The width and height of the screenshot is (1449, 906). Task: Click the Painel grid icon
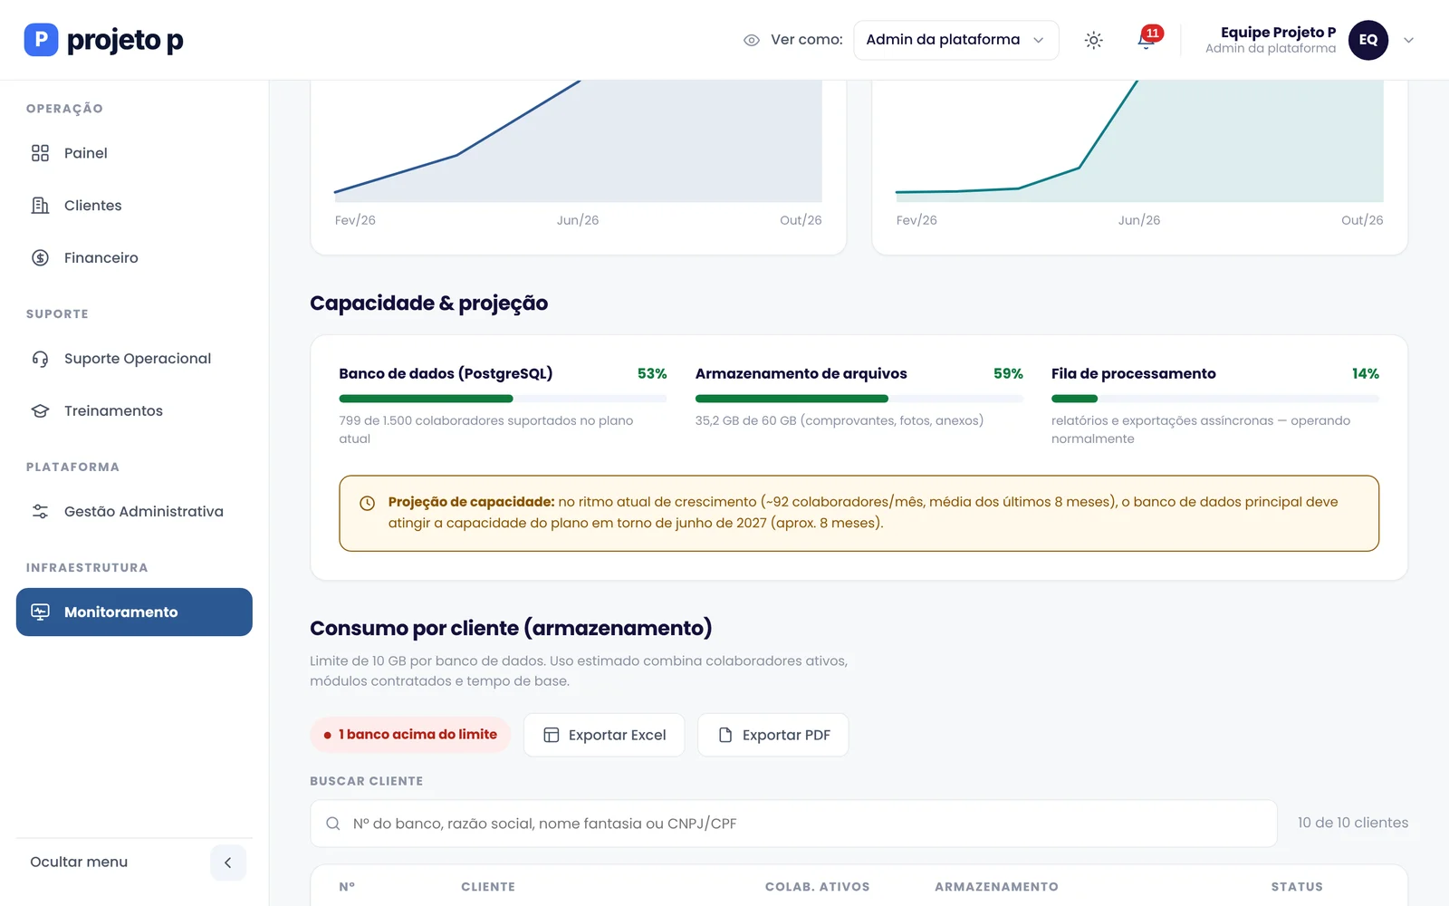pos(40,153)
